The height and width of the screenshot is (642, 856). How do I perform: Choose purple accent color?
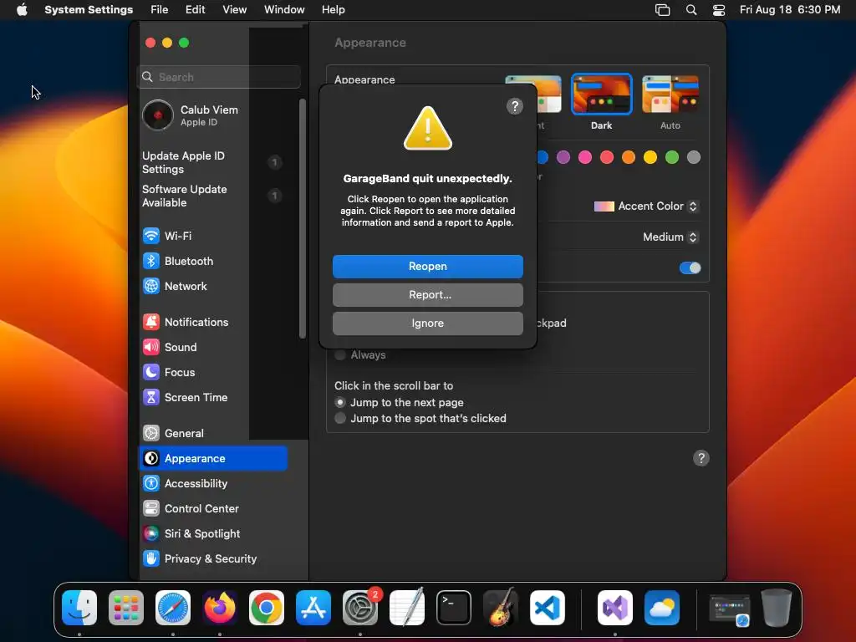(x=563, y=158)
